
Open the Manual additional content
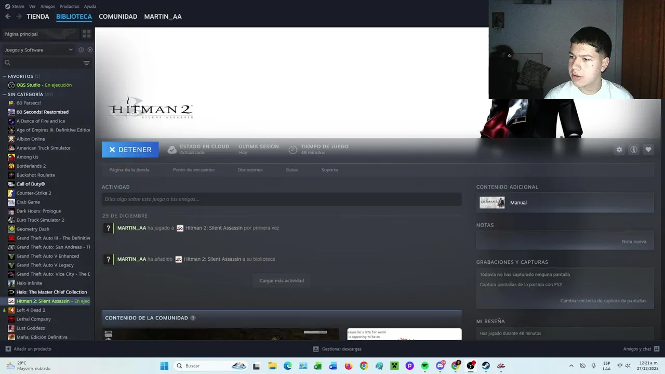click(x=565, y=203)
